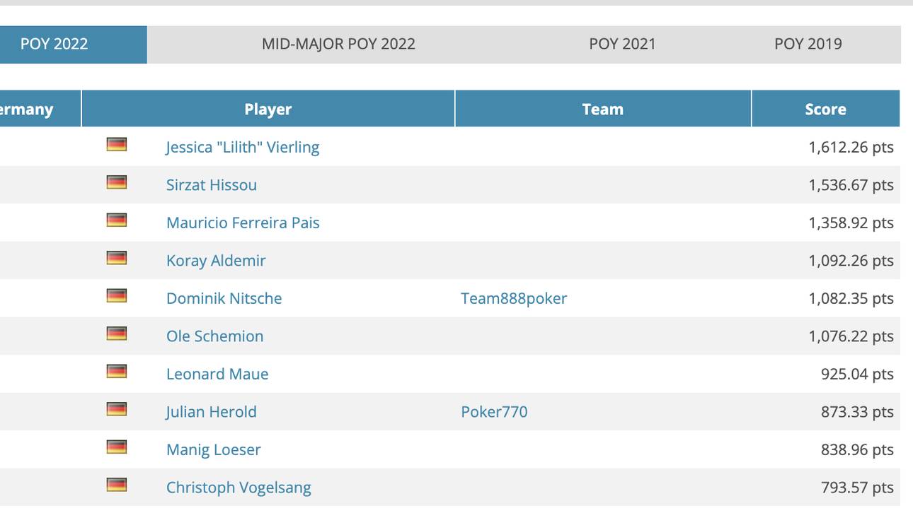Viewport: 913px width, 513px height.
Task: Open the Poker770 team page
Action: [494, 411]
